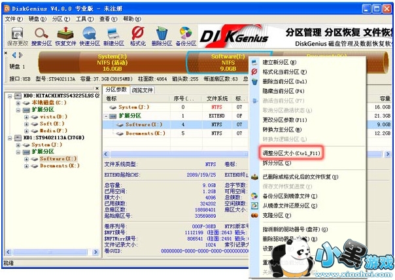Click the disk tree horizontal scrollbar thumb
The width and height of the screenshot is (395, 280).
tap(50, 252)
